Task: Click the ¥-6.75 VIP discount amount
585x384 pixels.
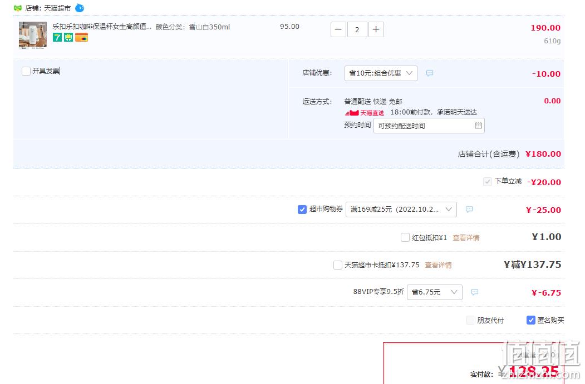Action: coord(546,293)
